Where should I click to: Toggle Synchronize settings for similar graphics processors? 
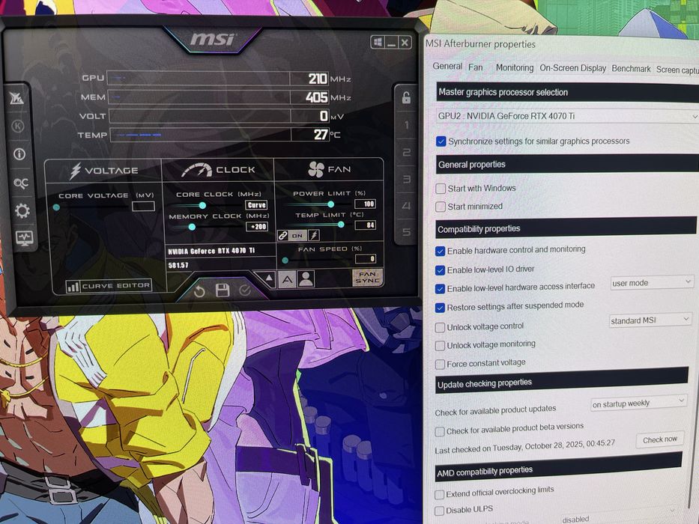pos(441,141)
